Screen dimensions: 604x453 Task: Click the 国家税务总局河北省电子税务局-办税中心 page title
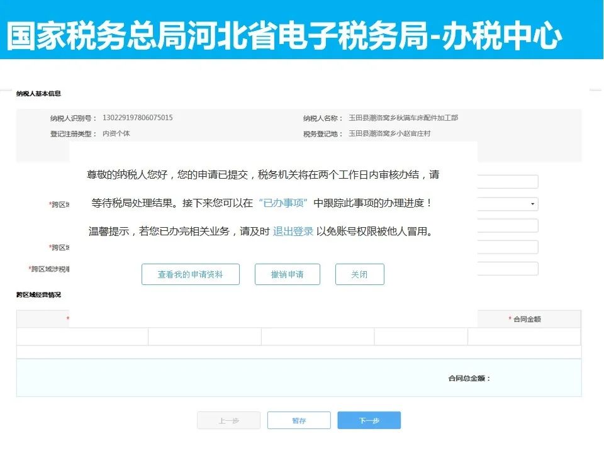point(284,35)
